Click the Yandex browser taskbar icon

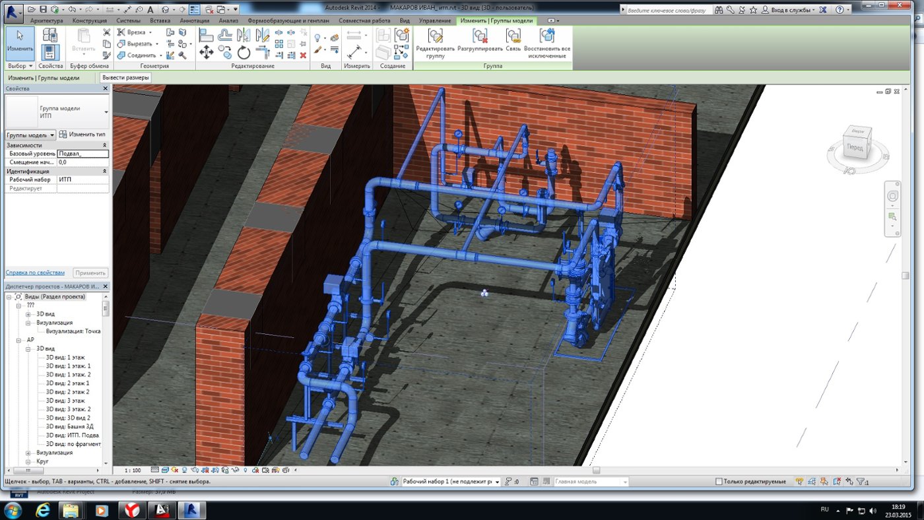click(x=131, y=510)
